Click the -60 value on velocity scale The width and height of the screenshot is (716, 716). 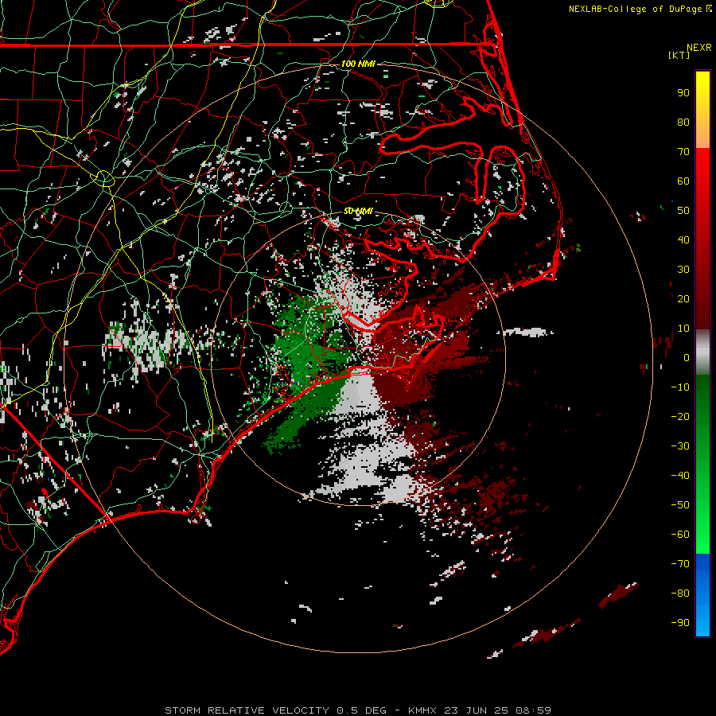[x=680, y=535]
